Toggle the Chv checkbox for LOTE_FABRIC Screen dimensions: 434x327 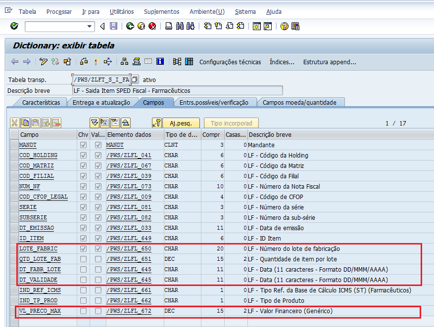pos(83,248)
